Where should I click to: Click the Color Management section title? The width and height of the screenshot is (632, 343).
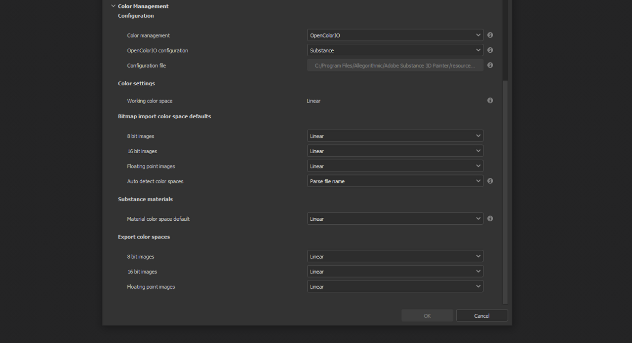(143, 6)
